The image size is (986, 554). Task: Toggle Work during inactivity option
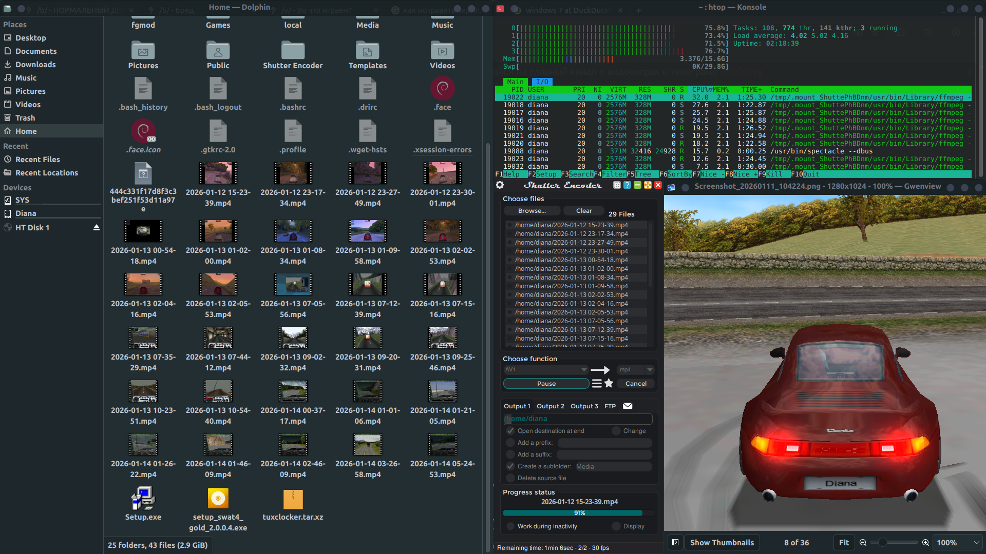[x=510, y=526]
